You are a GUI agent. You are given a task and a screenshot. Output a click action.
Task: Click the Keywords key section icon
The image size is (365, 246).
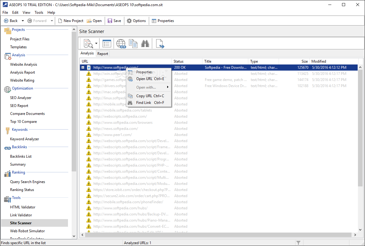tap(8, 130)
